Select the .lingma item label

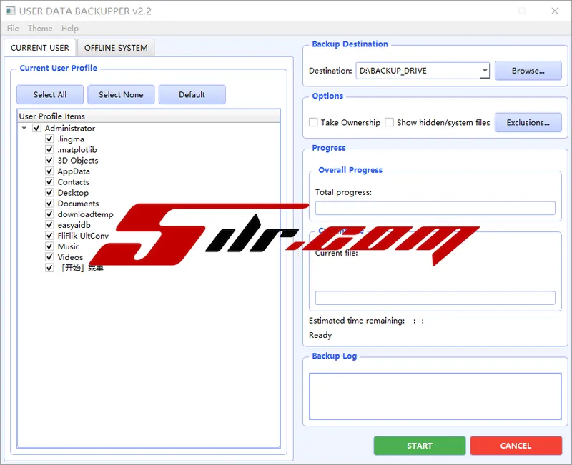click(71, 139)
